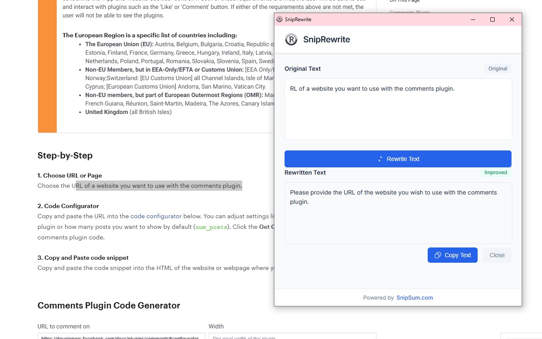Click the Close button in SnipRewrite
This screenshot has width=542, height=339.
pos(497,255)
